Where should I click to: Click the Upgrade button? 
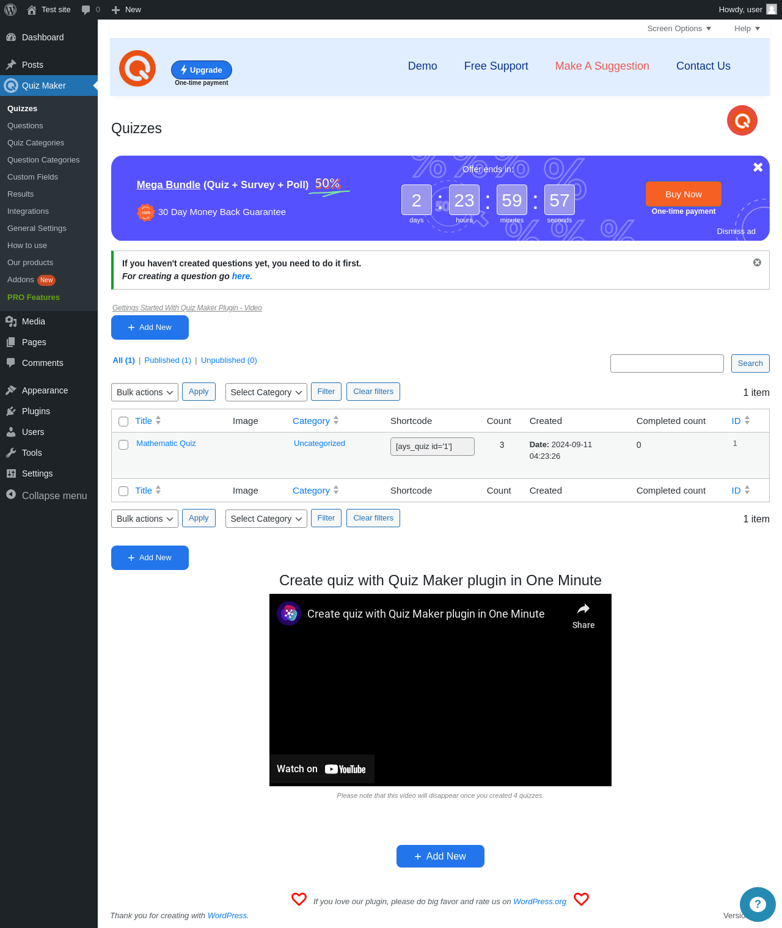pos(202,70)
